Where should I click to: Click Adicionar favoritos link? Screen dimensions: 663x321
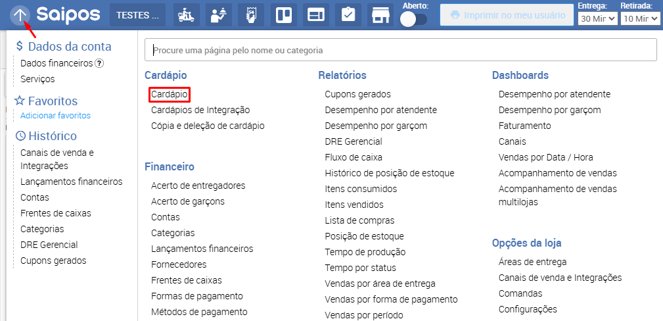tap(55, 116)
